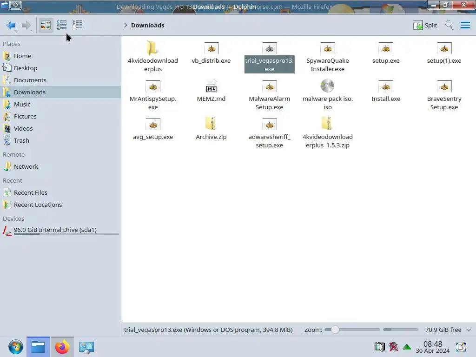Screen dimensions: 476x357
Task: Expand the 70.9 GiB free dropdown arrow
Action: (x=469, y=330)
